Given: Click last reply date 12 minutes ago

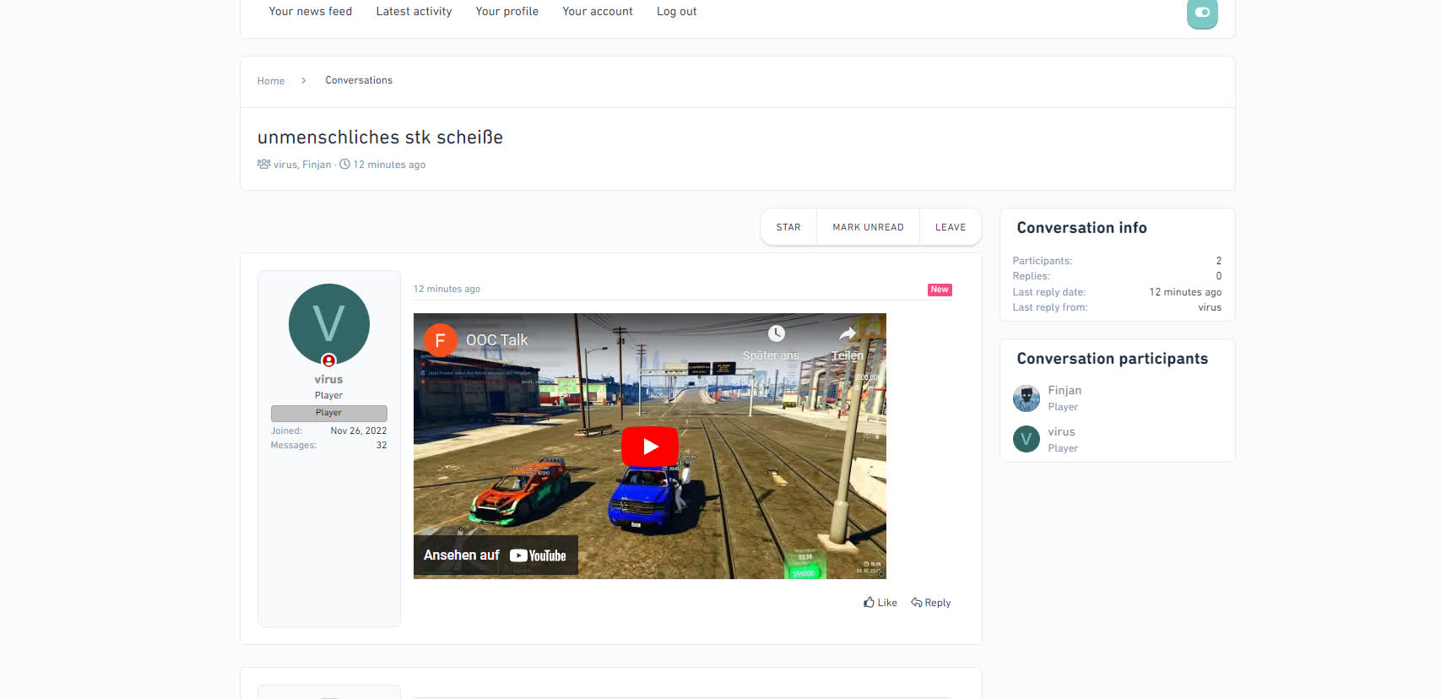Looking at the screenshot, I should pyautogui.click(x=1185, y=292).
